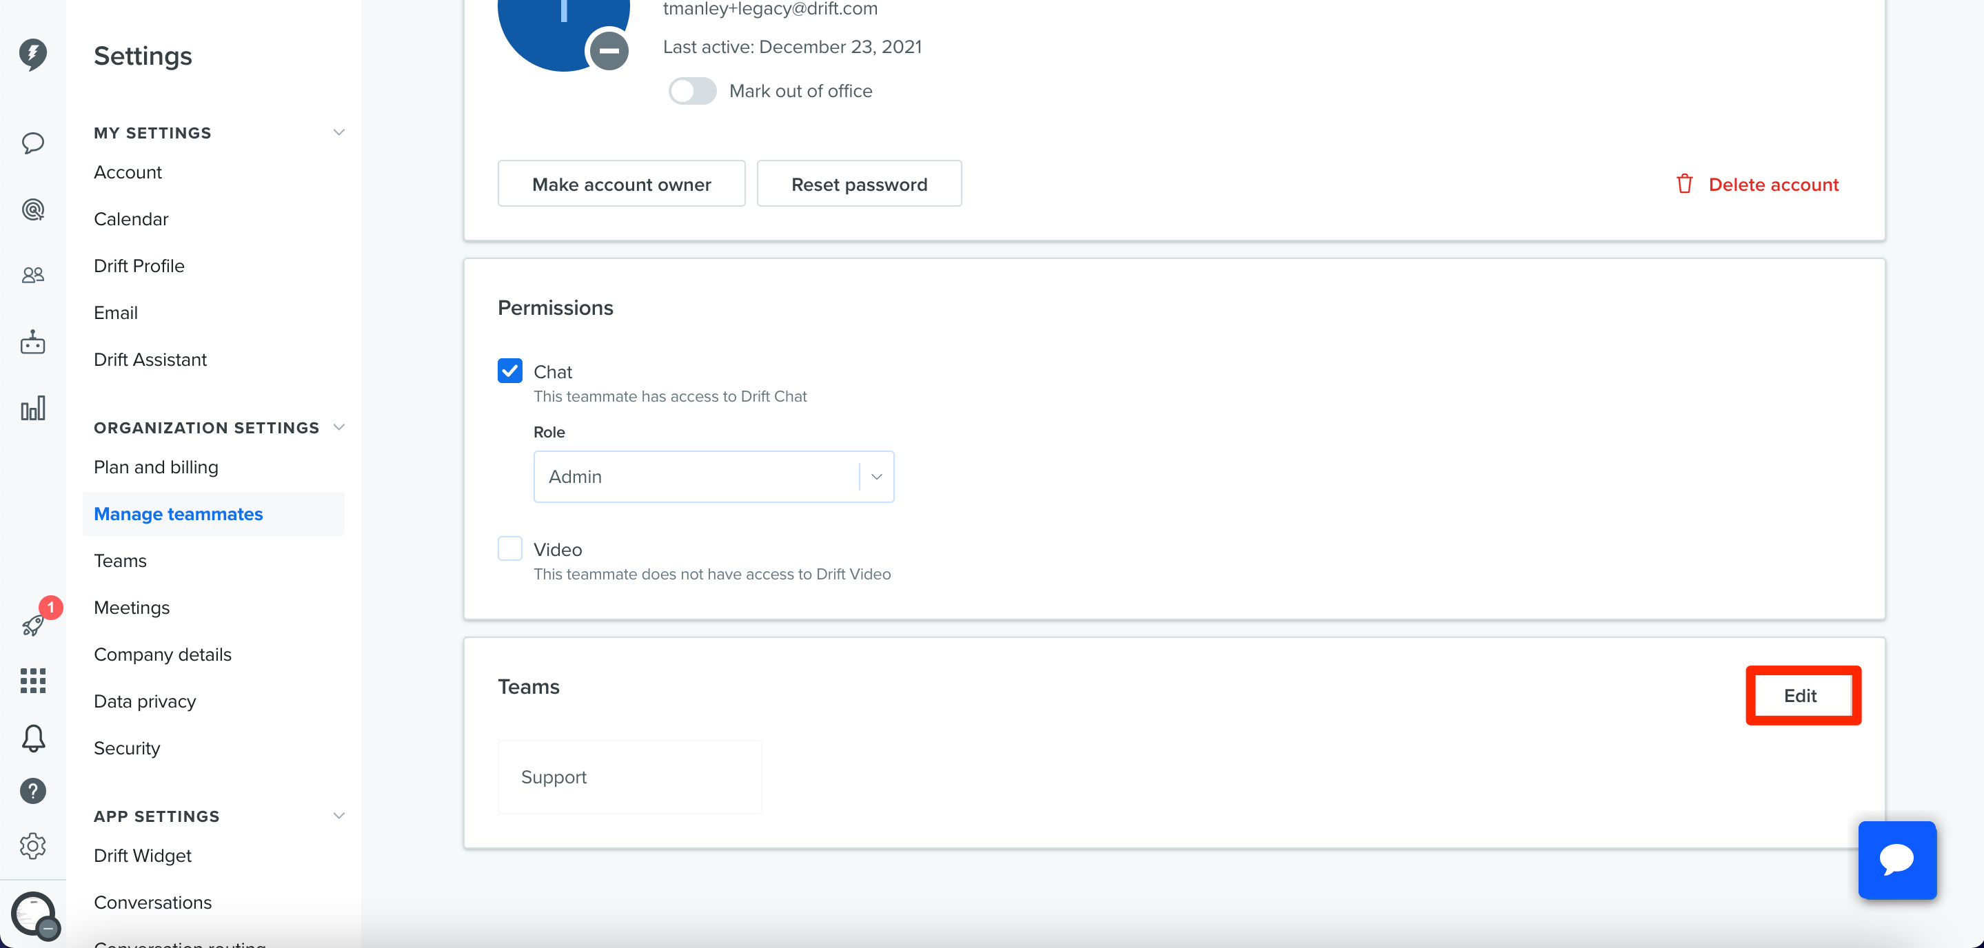Open Meetings settings
This screenshot has width=1984, height=948.
[132, 608]
